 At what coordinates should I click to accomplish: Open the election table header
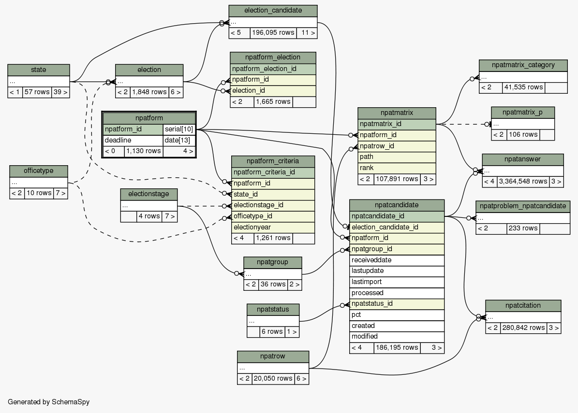click(149, 70)
